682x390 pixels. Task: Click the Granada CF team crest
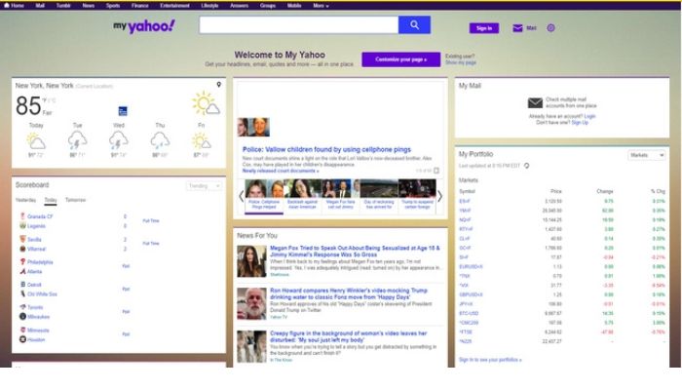pos(22,215)
